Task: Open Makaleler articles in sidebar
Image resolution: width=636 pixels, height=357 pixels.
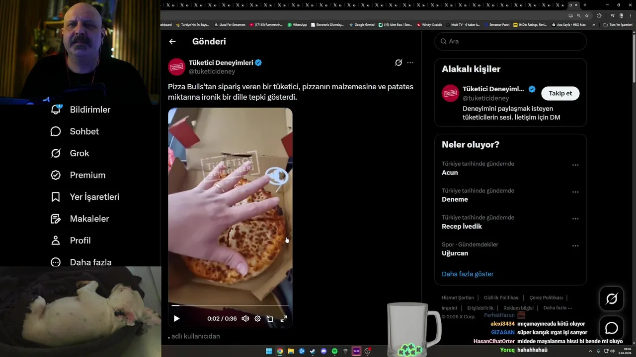Action: pyautogui.click(x=79, y=219)
